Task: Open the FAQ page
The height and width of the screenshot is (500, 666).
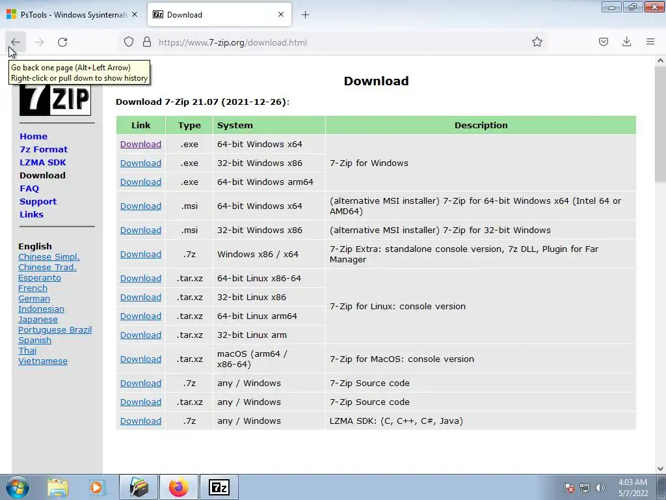Action: coord(29,189)
